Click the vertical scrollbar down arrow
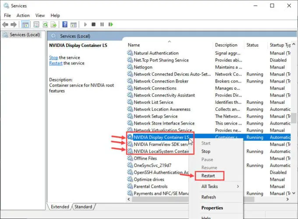The height and width of the screenshot is (219, 298). 294,193
